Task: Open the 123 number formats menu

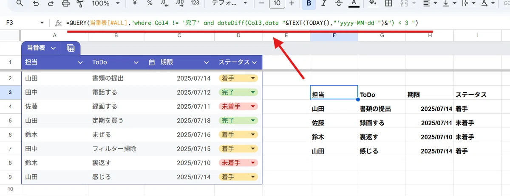Action: pyautogui.click(x=195, y=3)
